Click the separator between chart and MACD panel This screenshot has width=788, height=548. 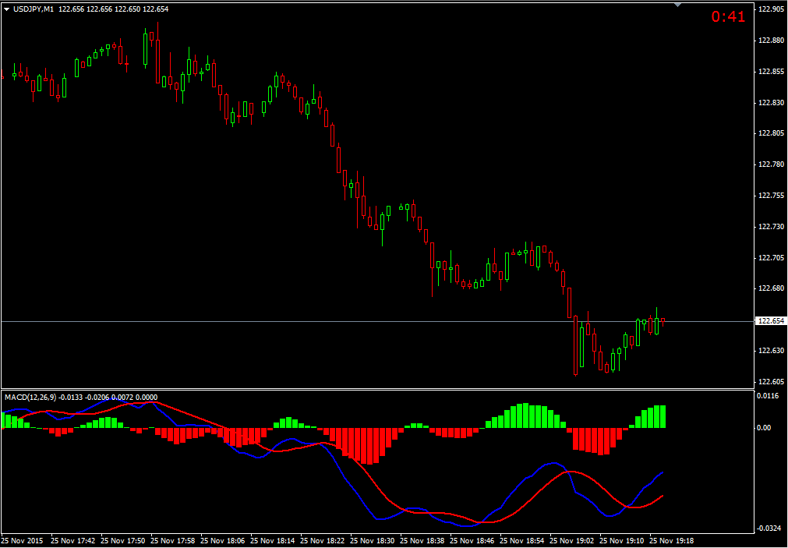(x=390, y=387)
